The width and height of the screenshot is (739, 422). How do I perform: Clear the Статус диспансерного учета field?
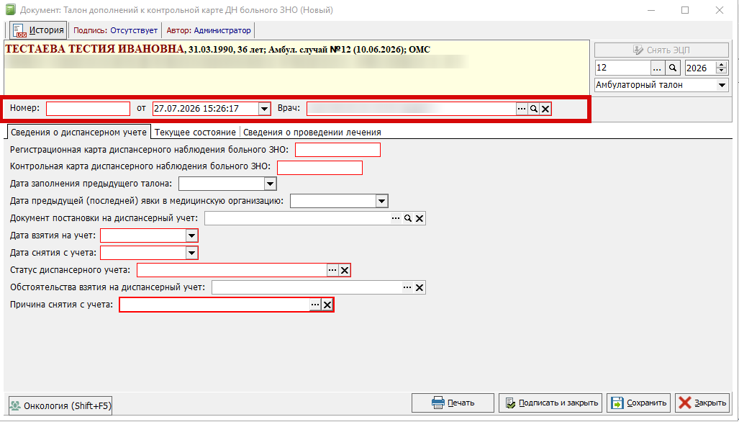[x=345, y=270]
